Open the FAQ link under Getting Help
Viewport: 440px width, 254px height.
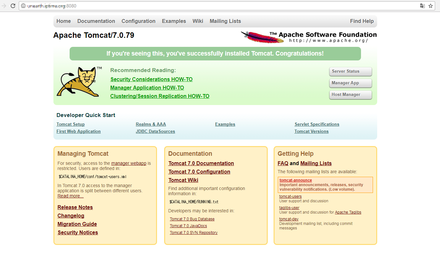[x=283, y=164]
